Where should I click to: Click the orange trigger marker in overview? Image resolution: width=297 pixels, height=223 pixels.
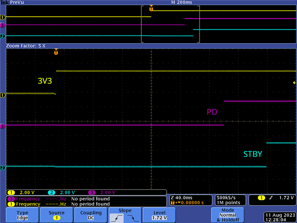pyautogui.click(x=151, y=9)
